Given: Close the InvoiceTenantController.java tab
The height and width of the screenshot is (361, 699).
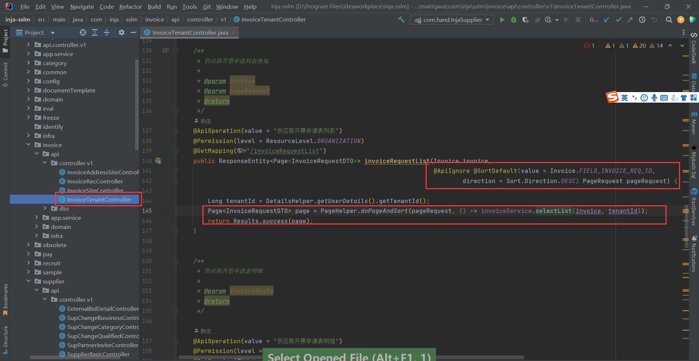Looking at the screenshot, I should coord(233,32).
